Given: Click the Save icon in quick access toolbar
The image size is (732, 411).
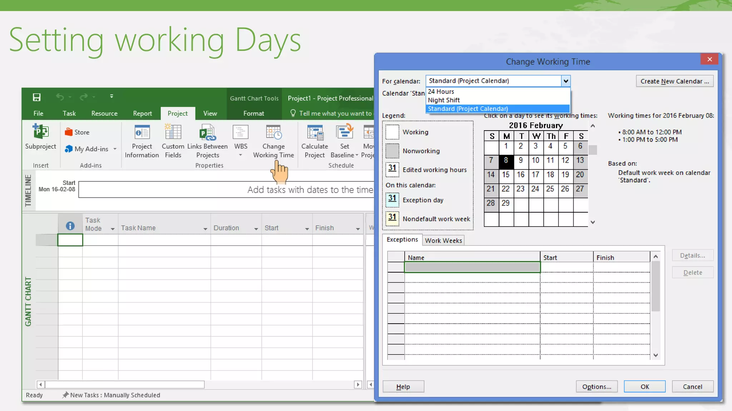Looking at the screenshot, I should click(36, 97).
